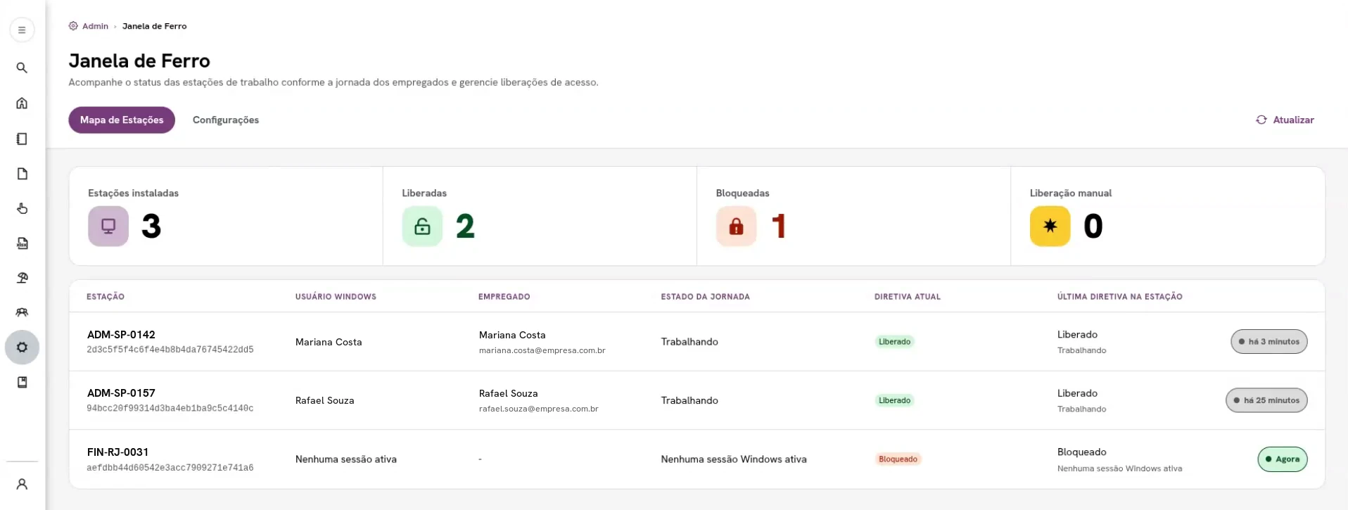Select the Janela de Ferro breadcrumb

click(x=155, y=26)
